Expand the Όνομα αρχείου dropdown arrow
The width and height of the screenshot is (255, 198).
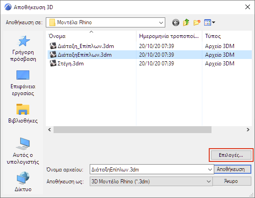click(210, 169)
